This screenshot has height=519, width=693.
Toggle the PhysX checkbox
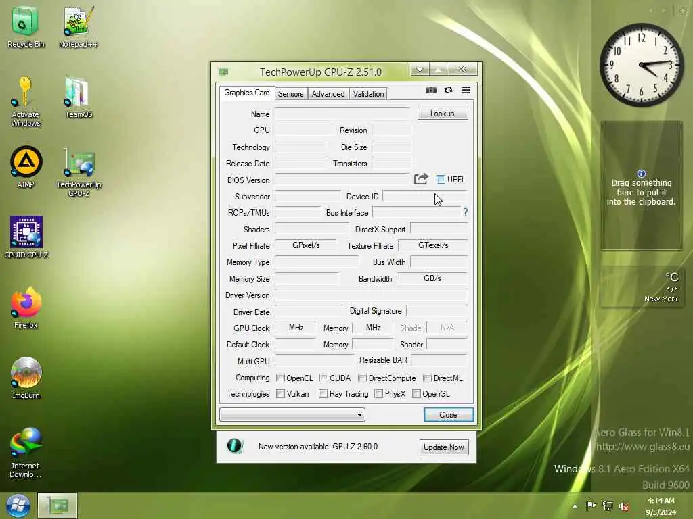pyautogui.click(x=378, y=394)
